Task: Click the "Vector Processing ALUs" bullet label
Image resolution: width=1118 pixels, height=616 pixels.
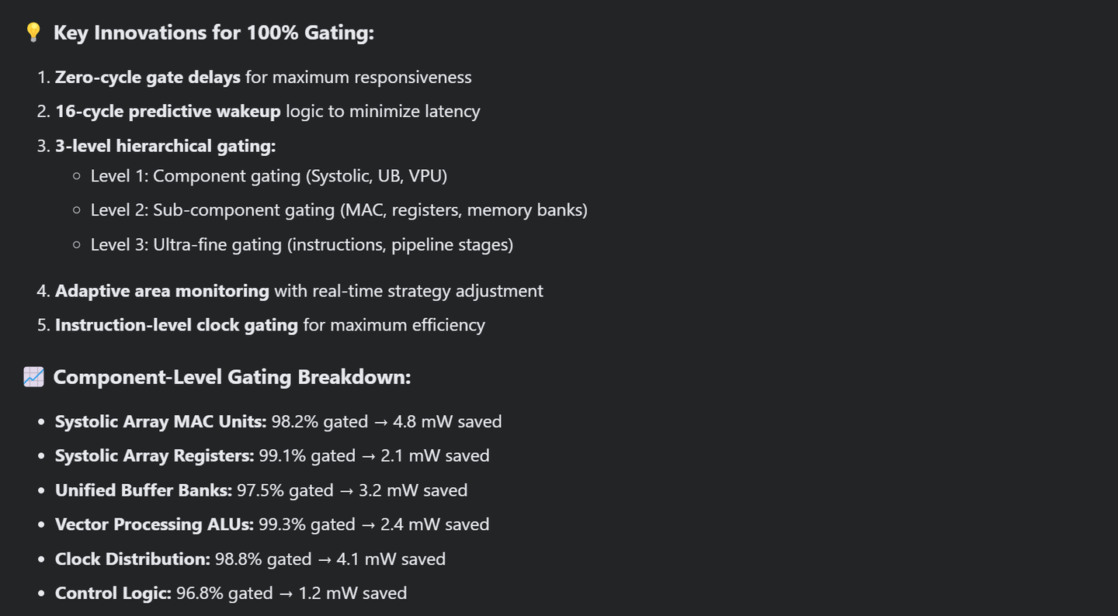Action: 155,524
